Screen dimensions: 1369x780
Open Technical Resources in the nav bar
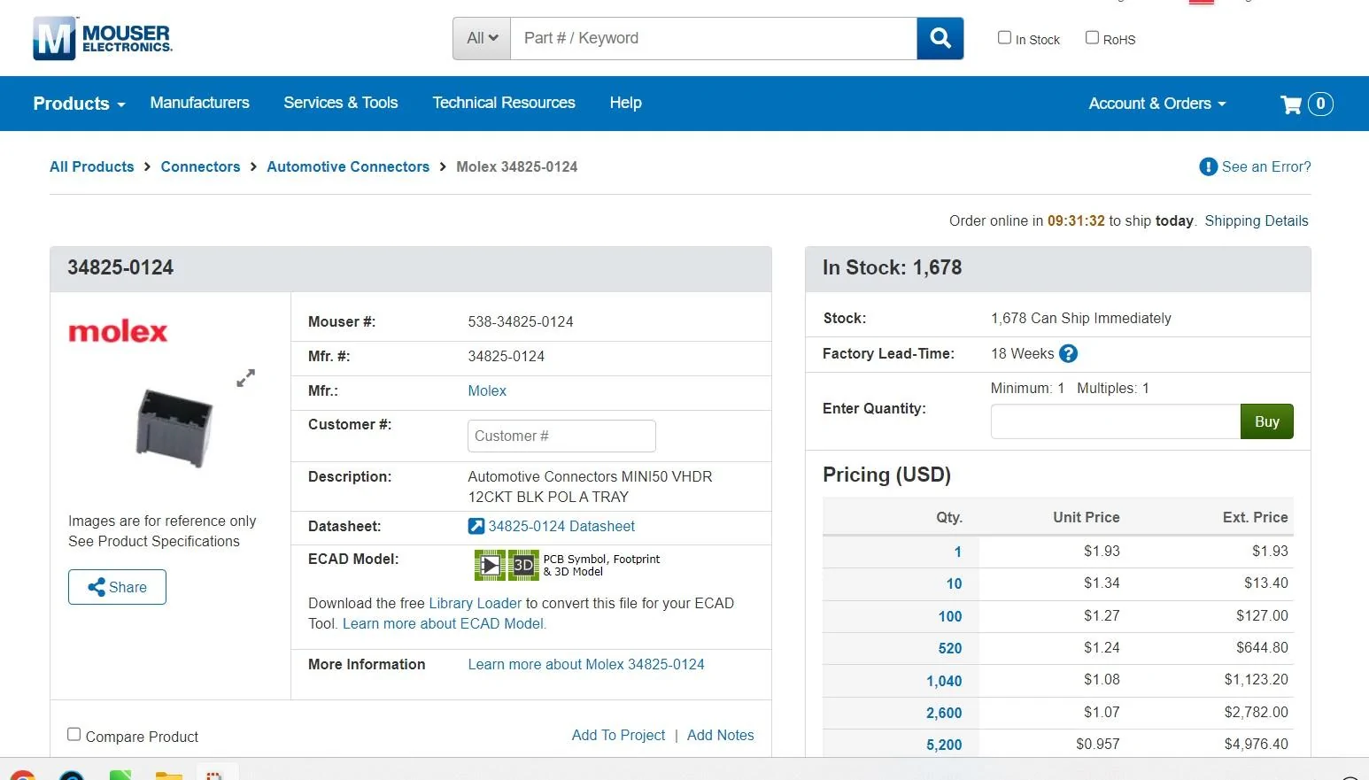pyautogui.click(x=504, y=103)
